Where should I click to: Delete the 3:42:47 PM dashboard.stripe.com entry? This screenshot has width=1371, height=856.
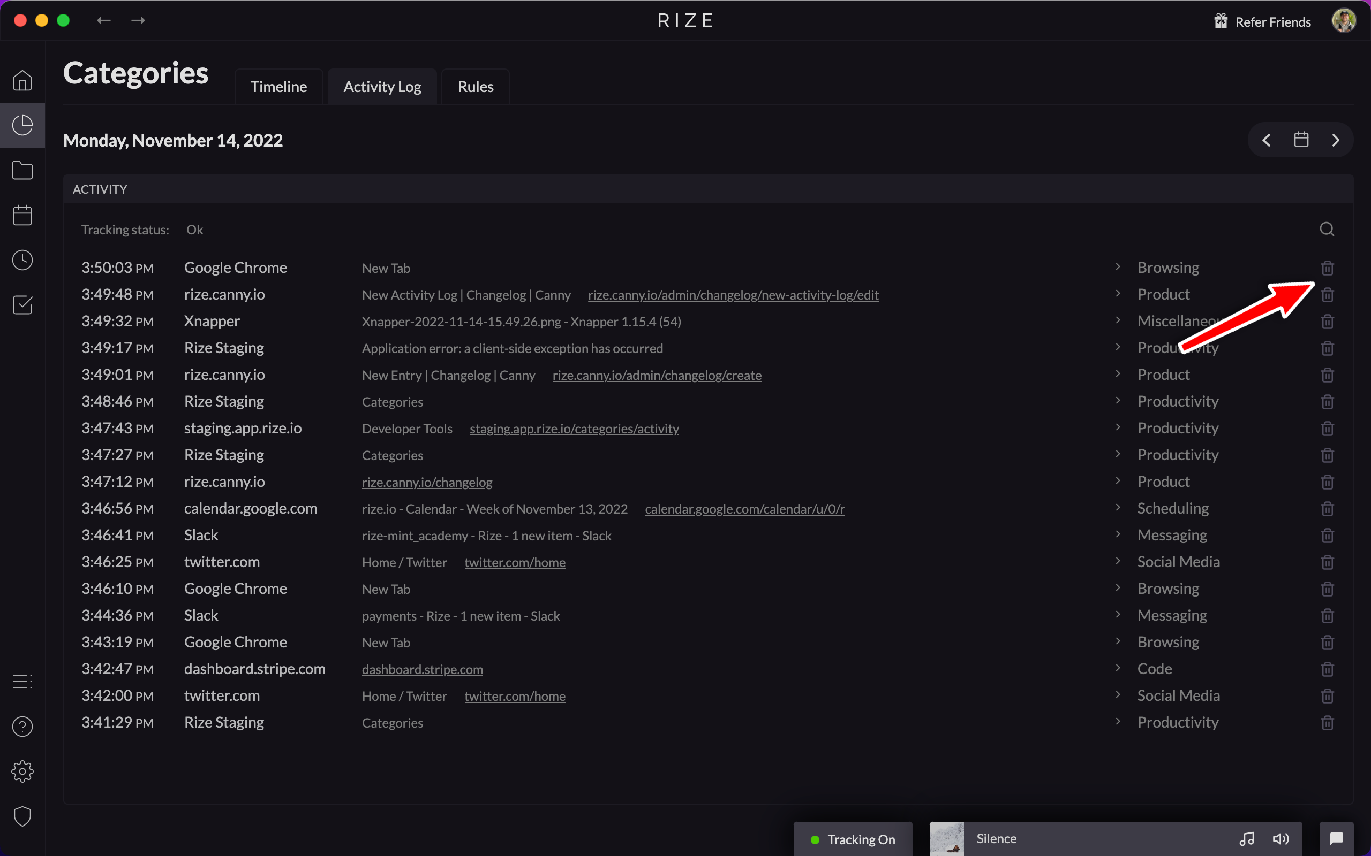point(1328,669)
